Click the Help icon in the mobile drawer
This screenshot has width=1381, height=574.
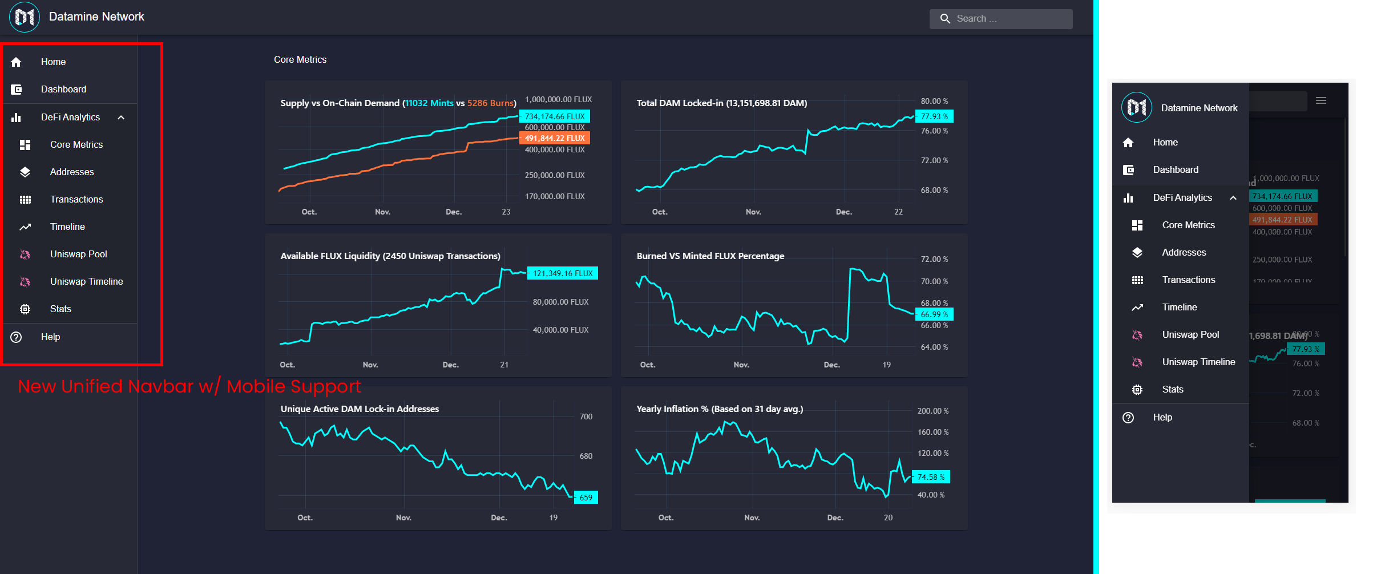tap(1128, 418)
